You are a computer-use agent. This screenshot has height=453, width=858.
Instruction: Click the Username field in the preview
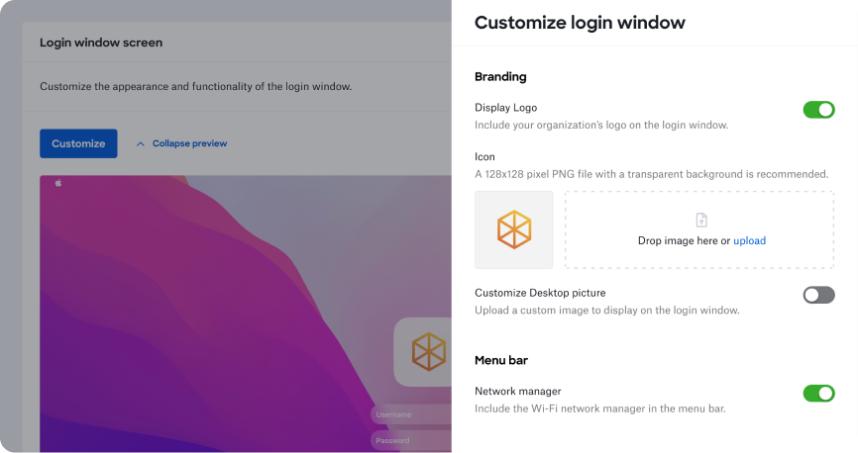411,414
